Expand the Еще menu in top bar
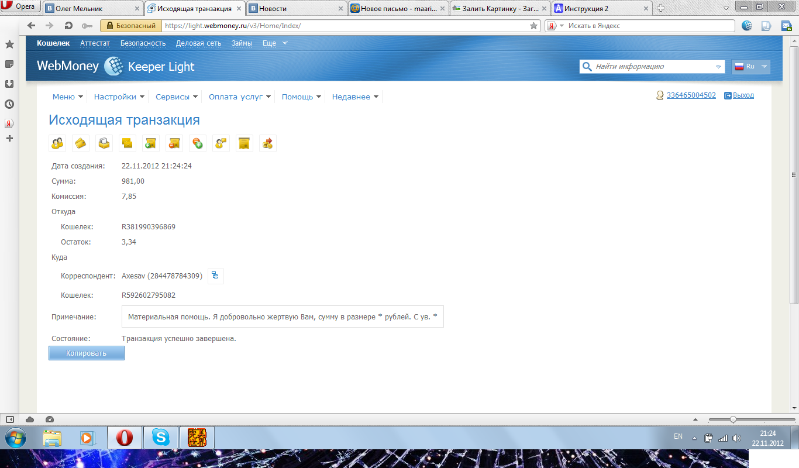Viewport: 799px width, 468px height. coord(275,43)
